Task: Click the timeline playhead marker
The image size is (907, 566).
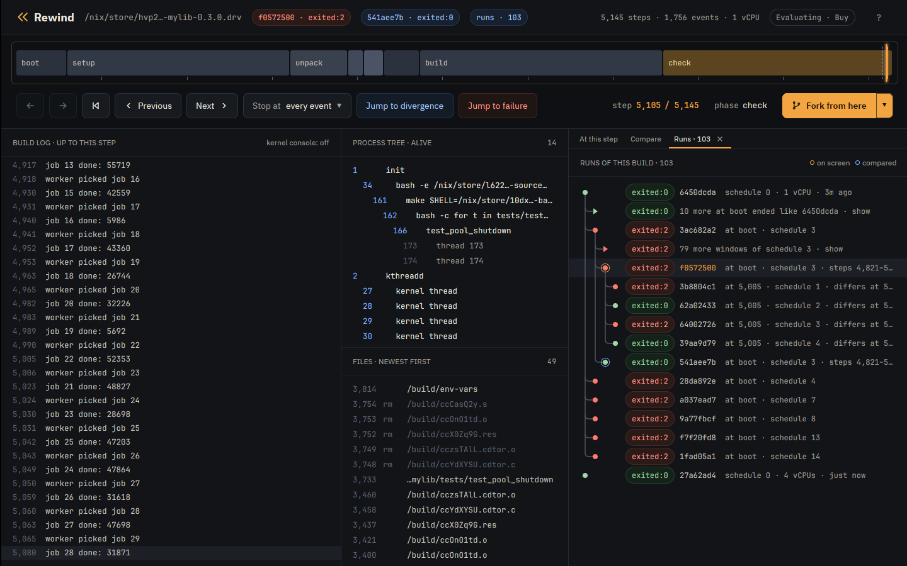Action: 886,63
